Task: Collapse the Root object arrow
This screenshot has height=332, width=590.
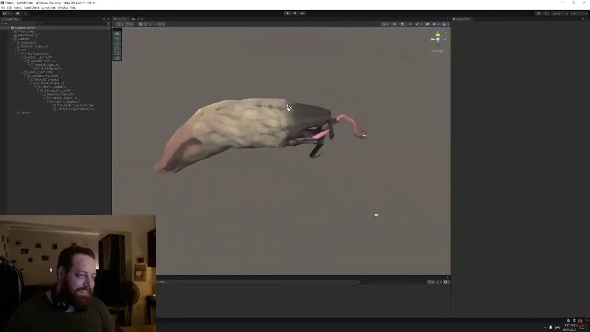Action: 16,50
